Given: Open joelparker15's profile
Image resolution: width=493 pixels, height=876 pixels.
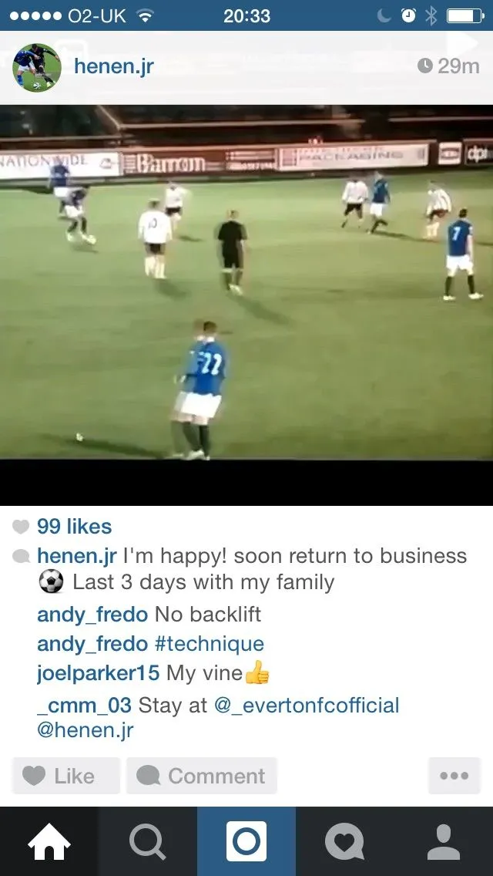Looking at the screenshot, I should [x=99, y=673].
